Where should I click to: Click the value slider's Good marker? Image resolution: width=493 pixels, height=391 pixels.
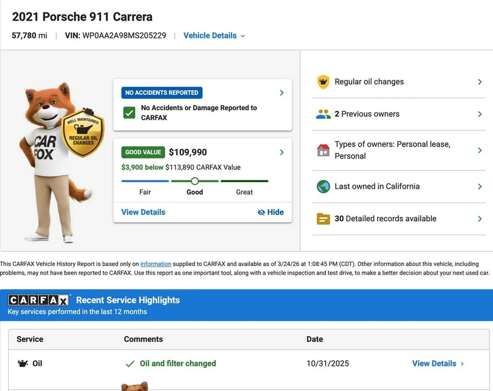click(x=195, y=181)
